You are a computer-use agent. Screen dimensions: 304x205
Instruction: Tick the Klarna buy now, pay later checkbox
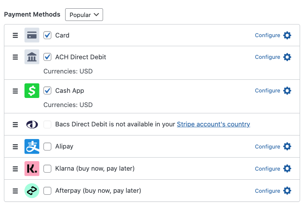point(47,169)
